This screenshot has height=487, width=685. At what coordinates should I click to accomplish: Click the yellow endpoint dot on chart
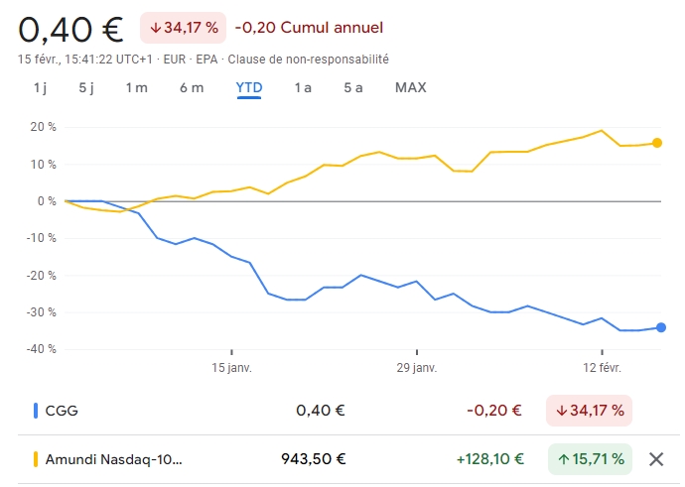[x=657, y=143]
